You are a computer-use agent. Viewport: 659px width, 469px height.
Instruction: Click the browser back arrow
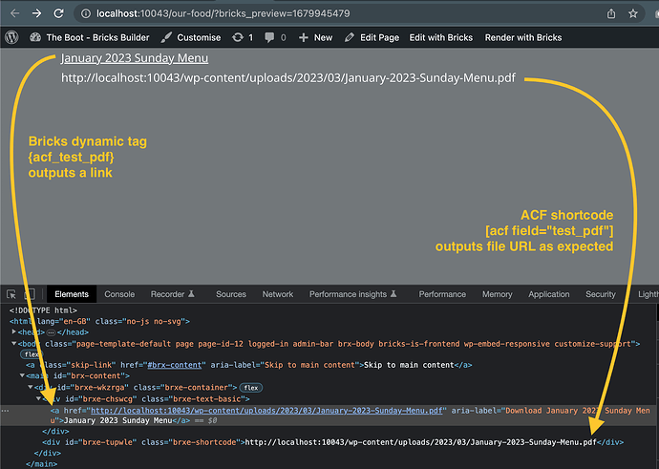(15, 13)
